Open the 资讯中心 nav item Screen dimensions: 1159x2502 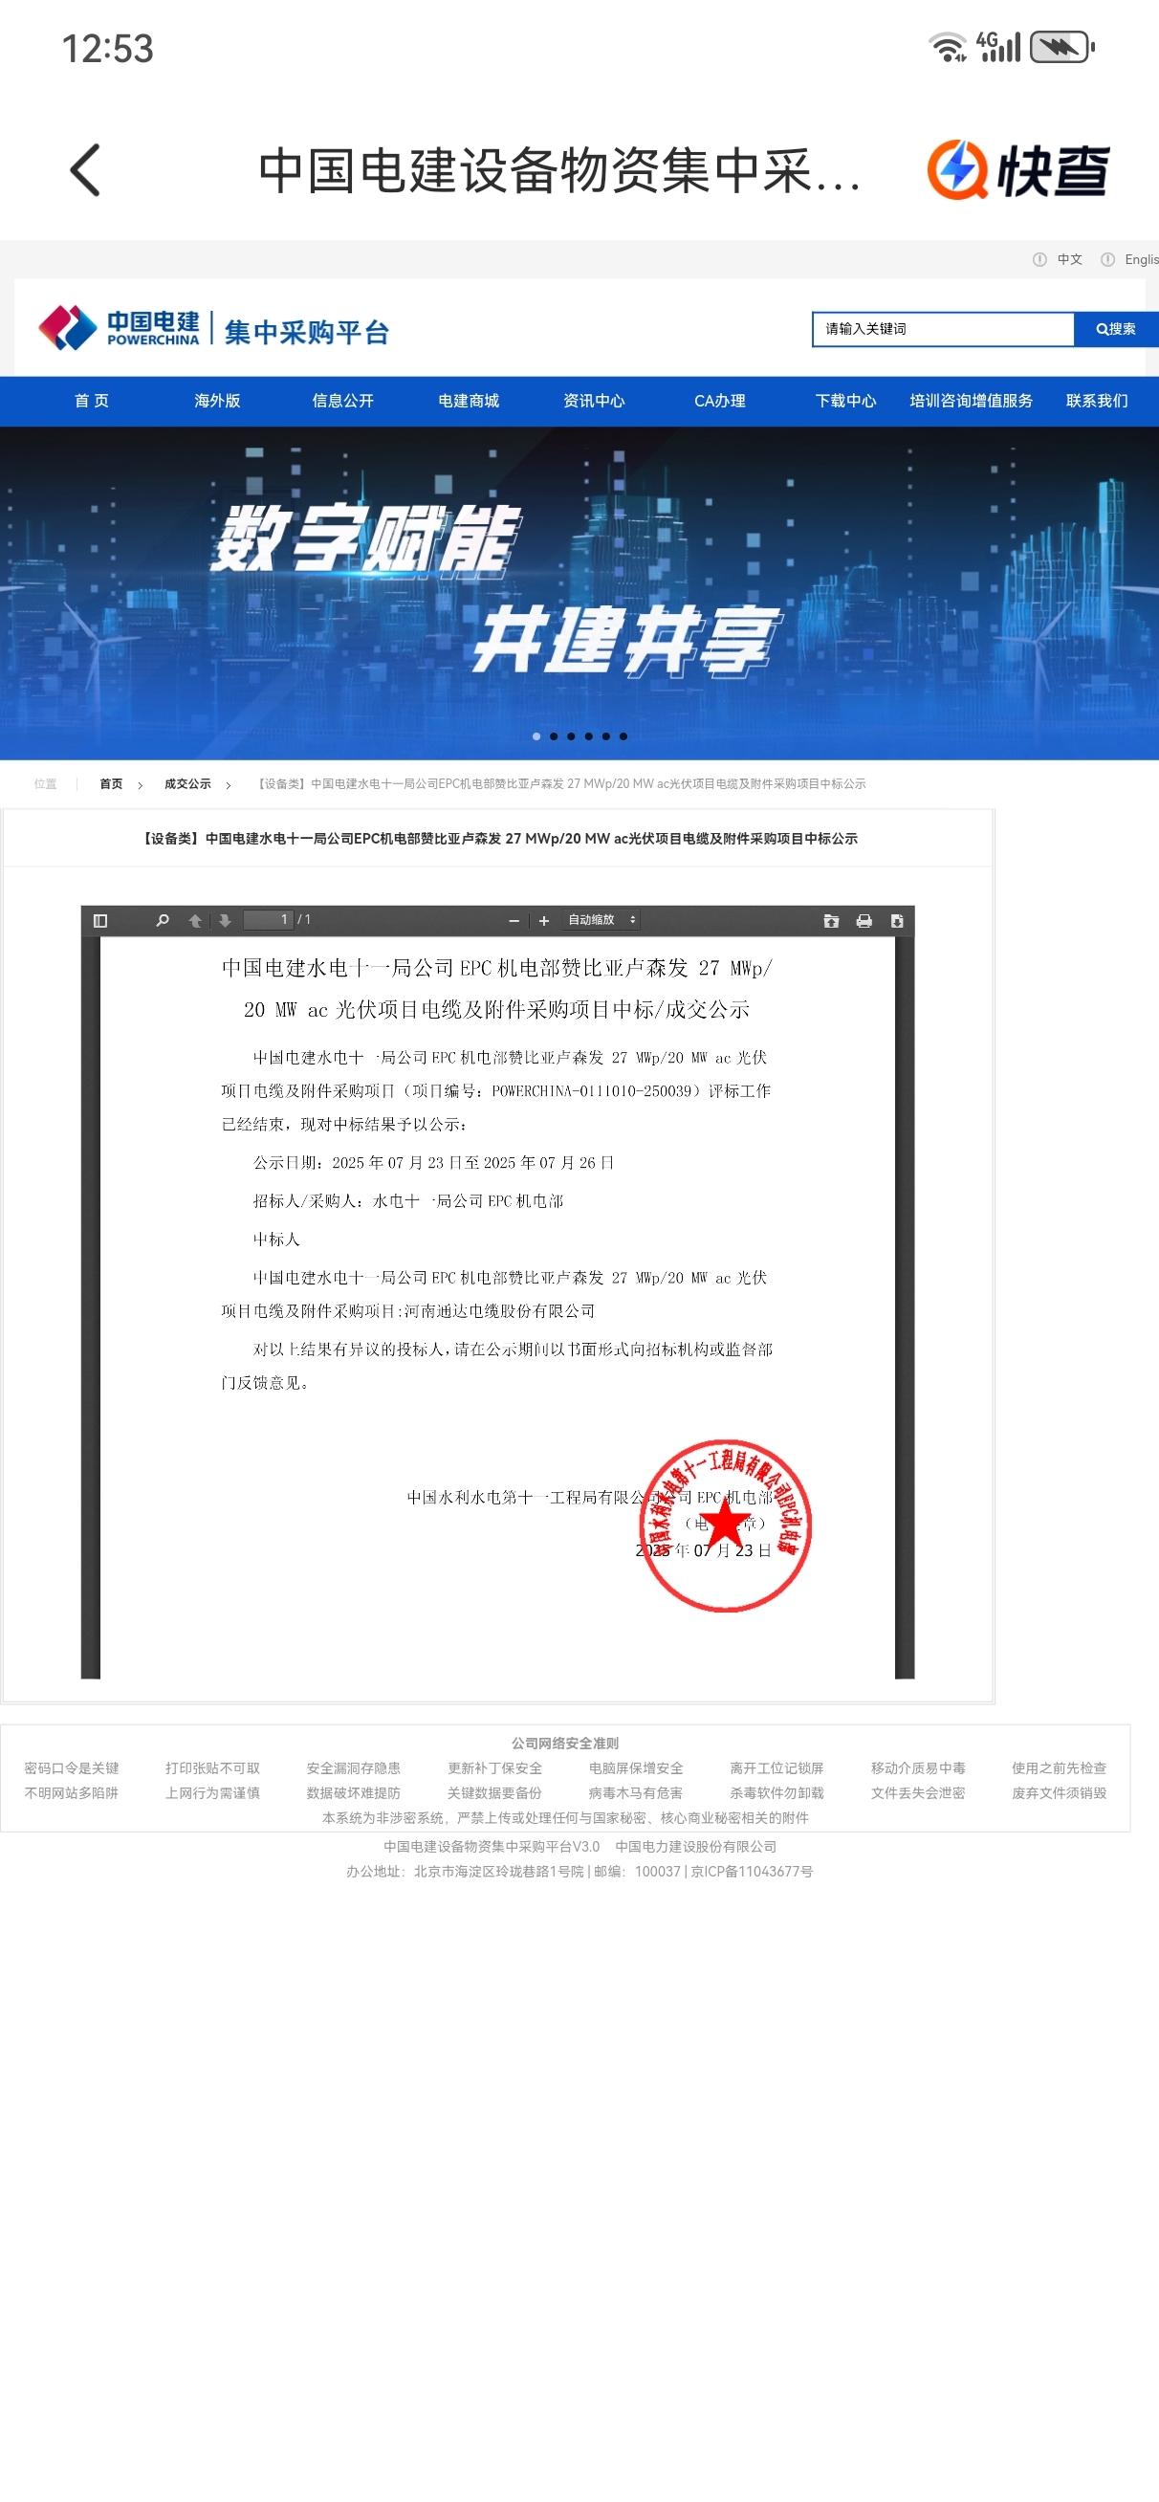click(594, 401)
